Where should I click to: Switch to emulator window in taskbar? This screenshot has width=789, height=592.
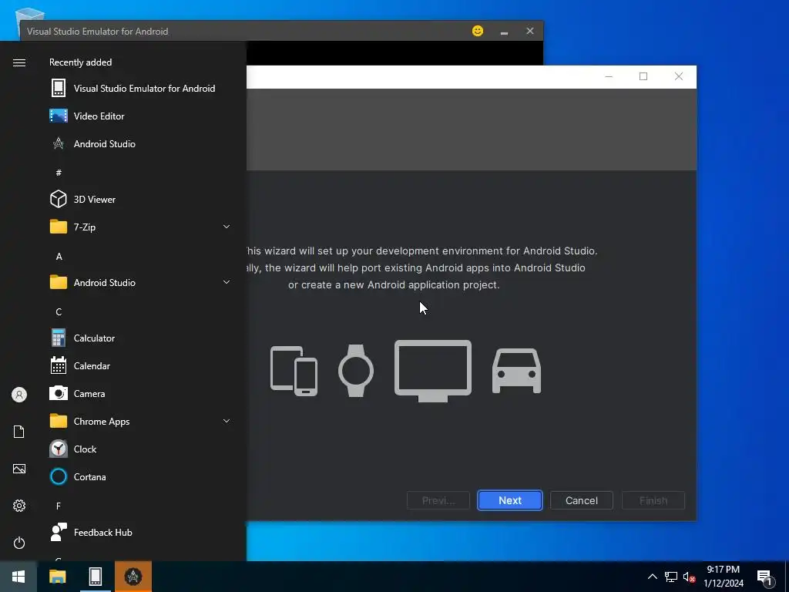[x=95, y=577]
